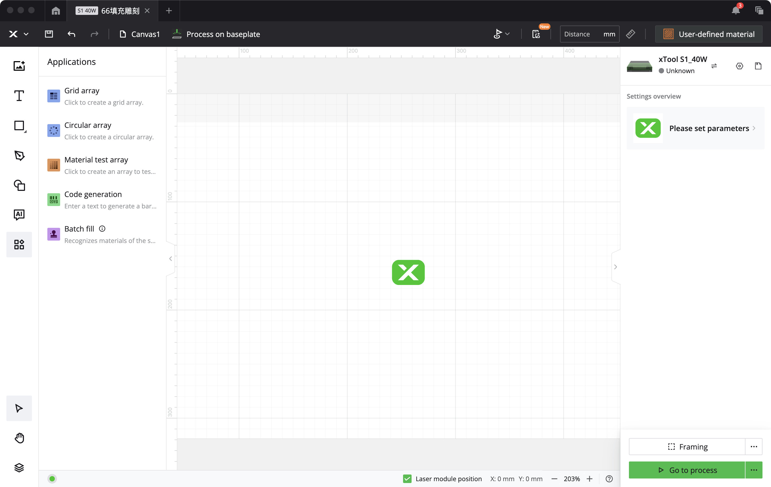Viewport: 771px width, 487px height.
Task: Activate the hand pan tool
Action: (x=19, y=438)
